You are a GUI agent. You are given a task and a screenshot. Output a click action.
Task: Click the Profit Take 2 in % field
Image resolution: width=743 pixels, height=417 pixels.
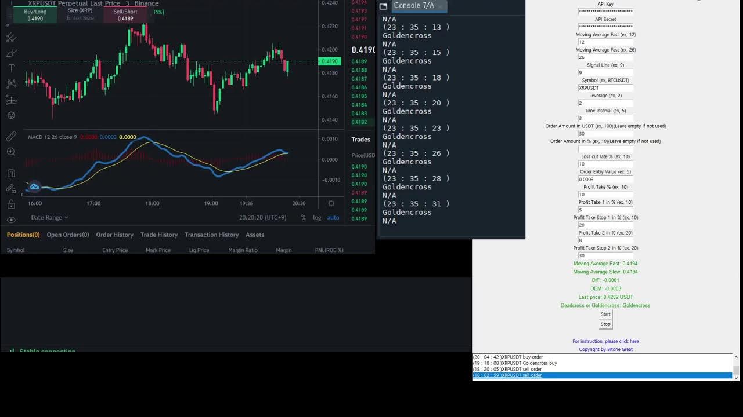click(x=605, y=240)
